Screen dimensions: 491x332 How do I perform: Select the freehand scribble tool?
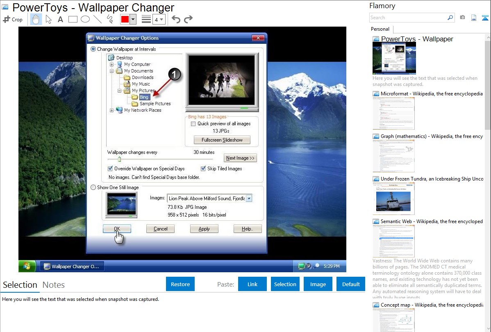(x=110, y=19)
